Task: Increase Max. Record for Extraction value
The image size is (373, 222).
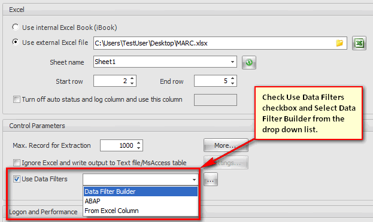Action: point(139,143)
